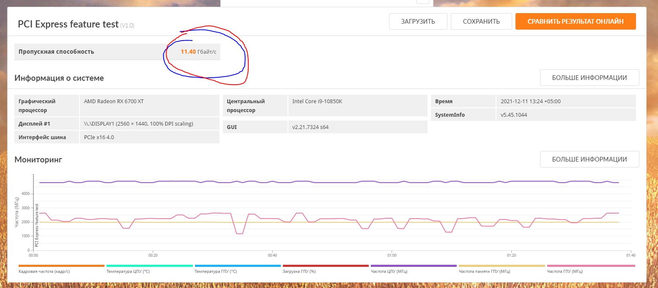Click the version (V1.0) label
The image size is (658, 288).
(x=127, y=25)
